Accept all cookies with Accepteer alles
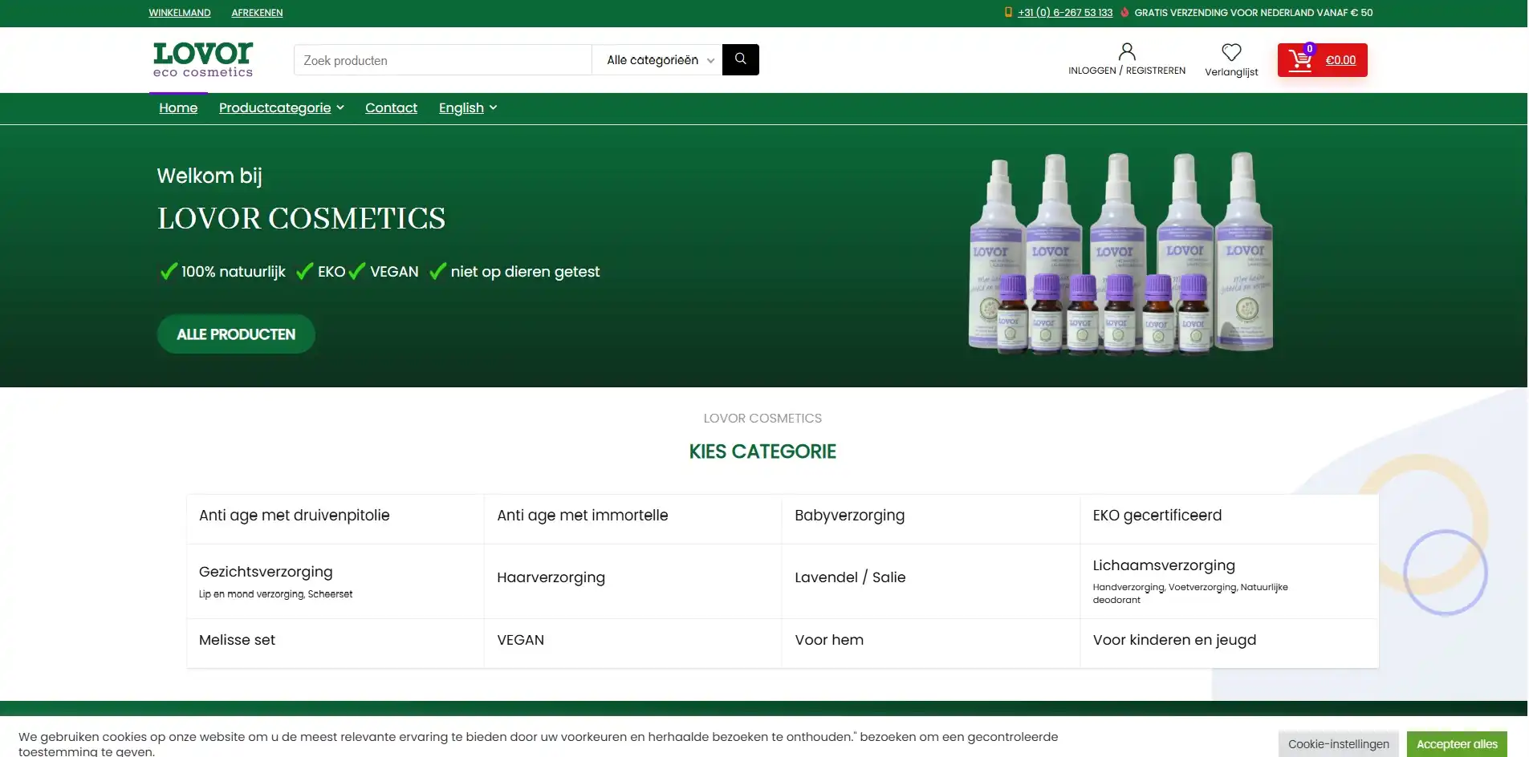 click(1456, 744)
